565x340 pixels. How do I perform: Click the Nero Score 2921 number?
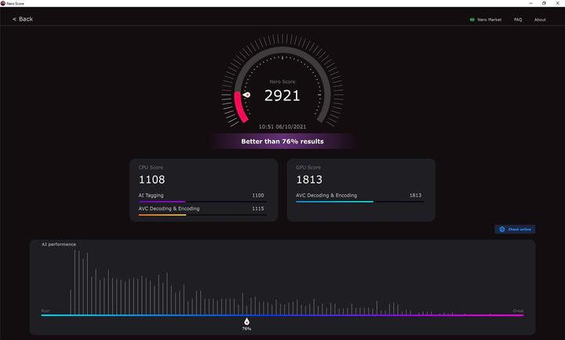[x=282, y=96]
